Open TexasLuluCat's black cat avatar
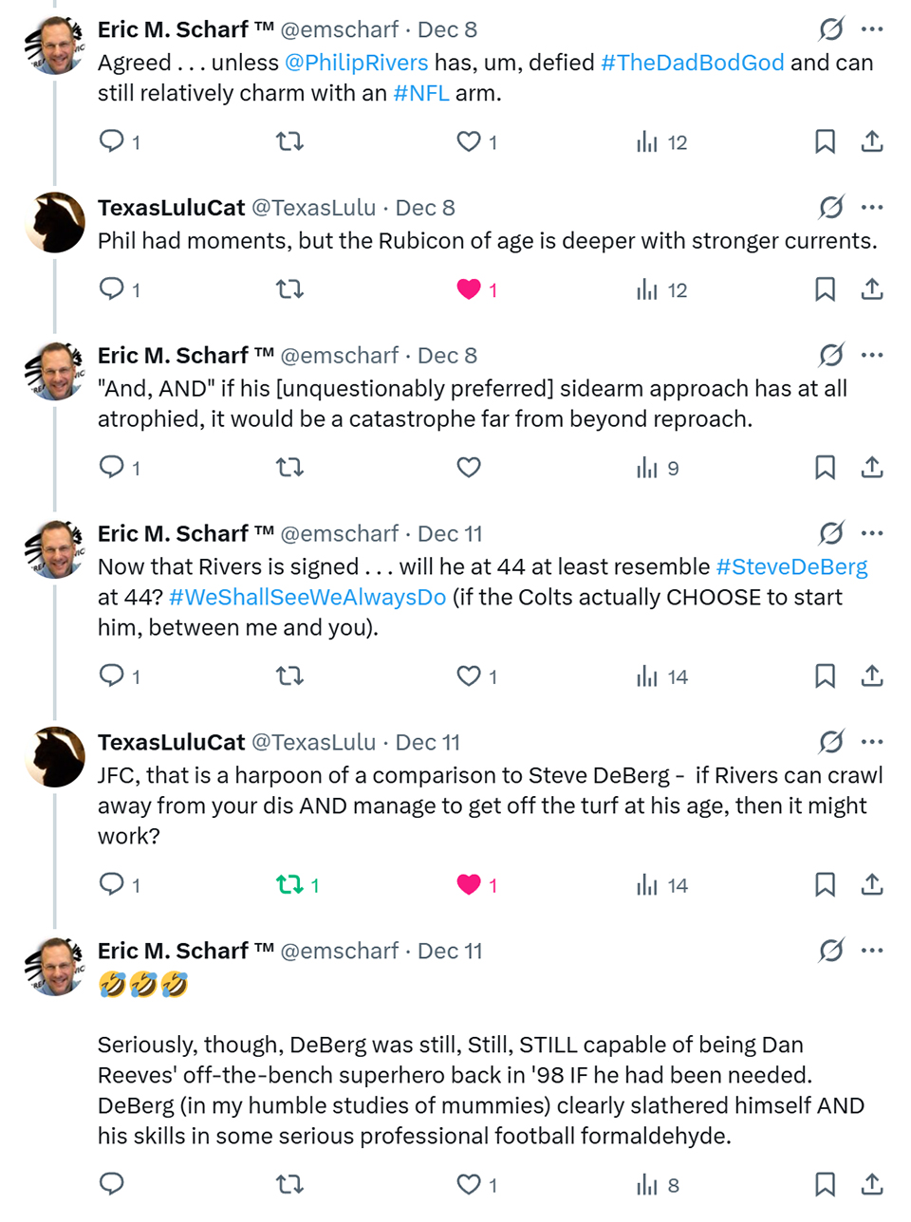911x1222 pixels. point(55,223)
